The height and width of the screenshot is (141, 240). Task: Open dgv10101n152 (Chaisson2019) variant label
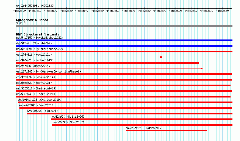point(39,100)
